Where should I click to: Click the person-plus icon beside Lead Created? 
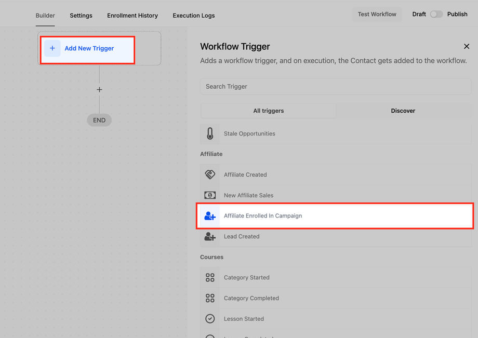click(x=210, y=236)
